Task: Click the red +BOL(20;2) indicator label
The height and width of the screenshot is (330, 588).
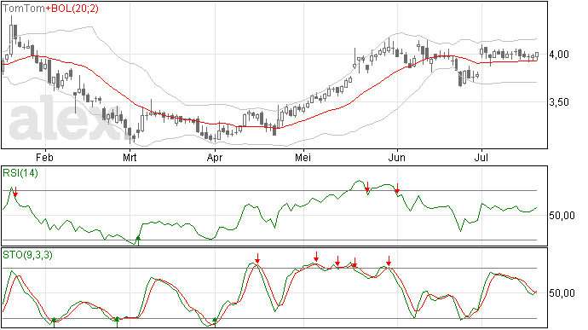Action: pyautogui.click(x=72, y=9)
